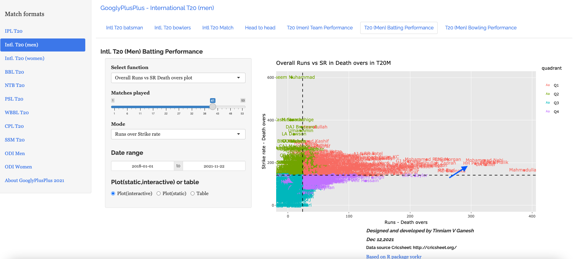Open the Head to head tab

[x=260, y=28]
